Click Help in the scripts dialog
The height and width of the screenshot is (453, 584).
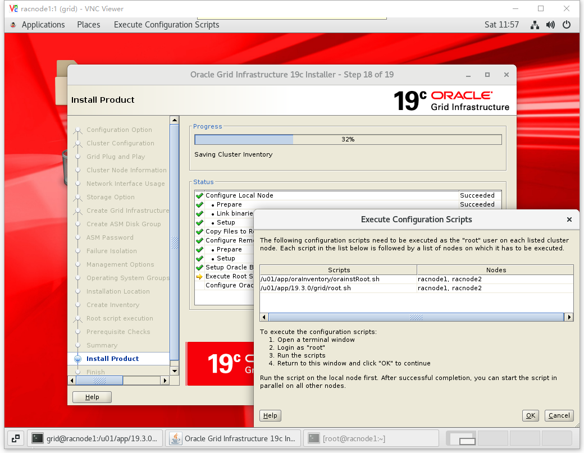(270, 415)
